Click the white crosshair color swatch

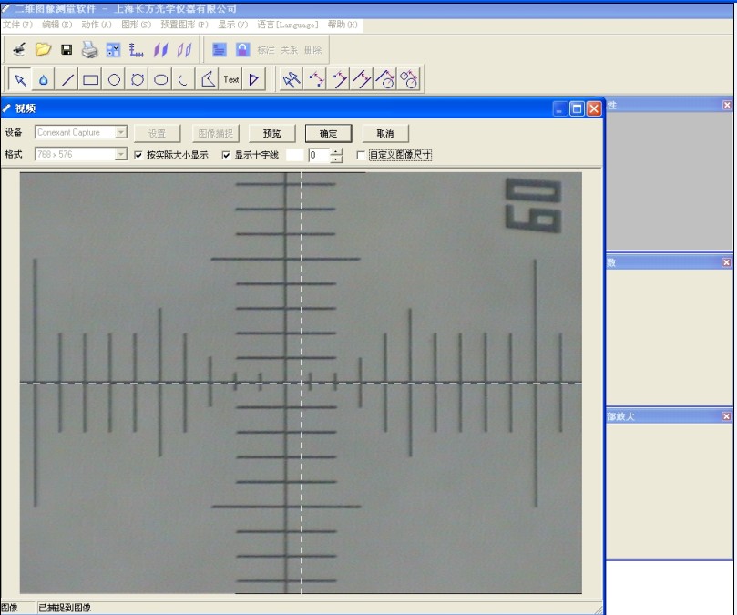[295, 156]
